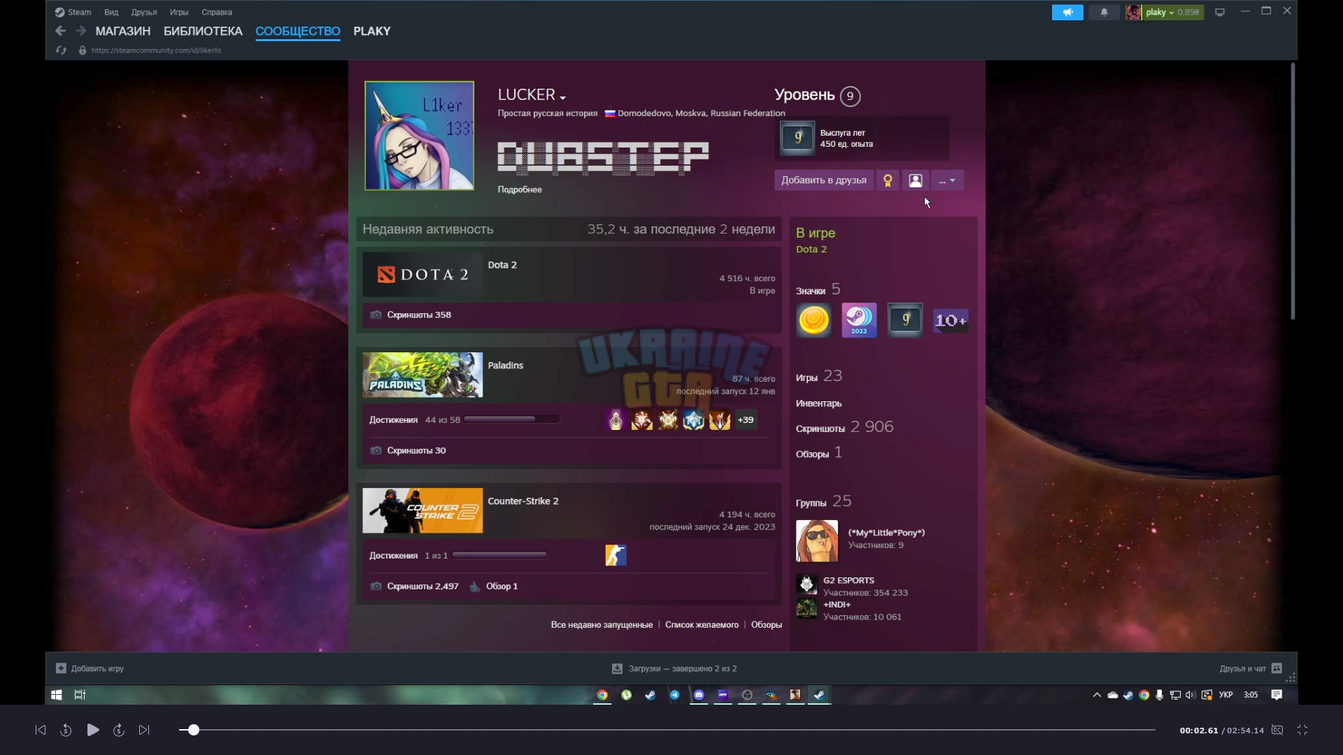This screenshot has height=755, width=1343.
Task: Click the padlock icon beside the URL
Action: [x=83, y=50]
